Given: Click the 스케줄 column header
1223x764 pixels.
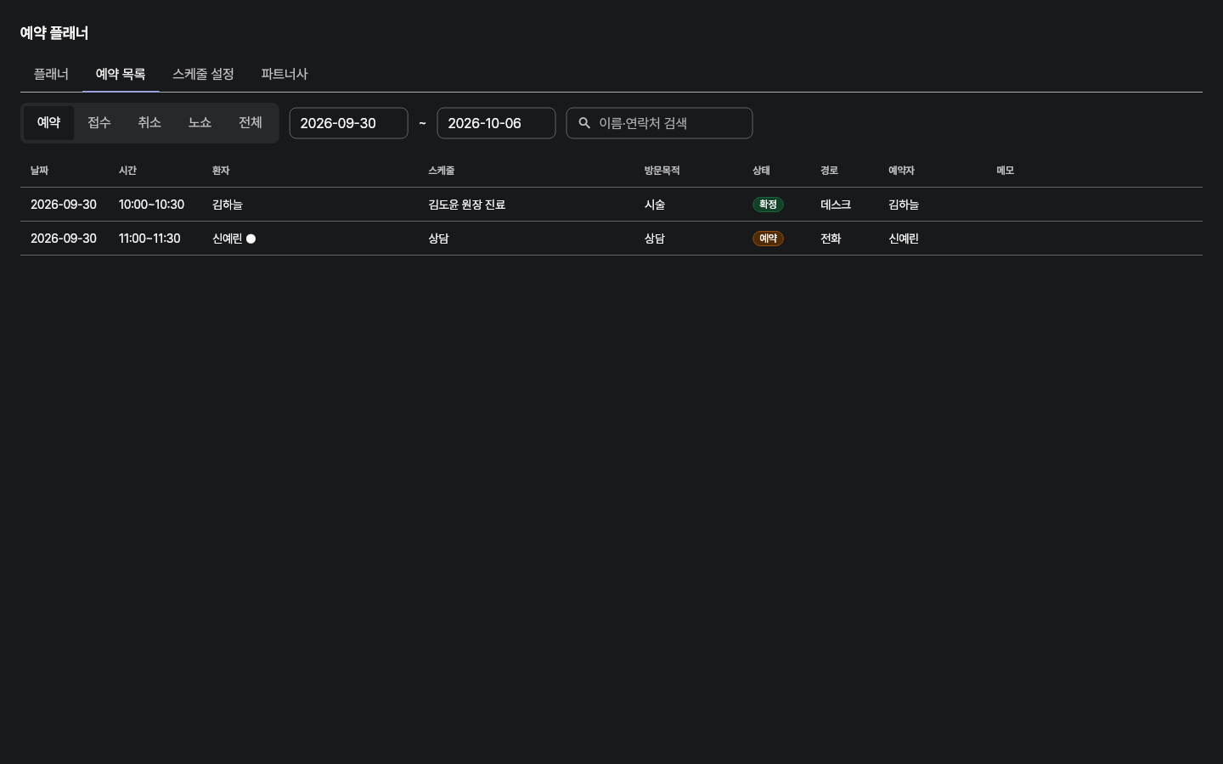Looking at the screenshot, I should coord(441,171).
